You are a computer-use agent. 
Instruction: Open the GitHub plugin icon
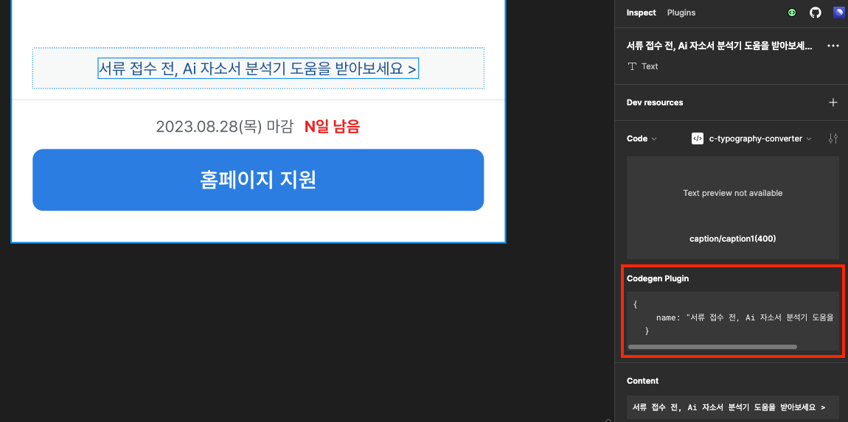[x=815, y=13]
